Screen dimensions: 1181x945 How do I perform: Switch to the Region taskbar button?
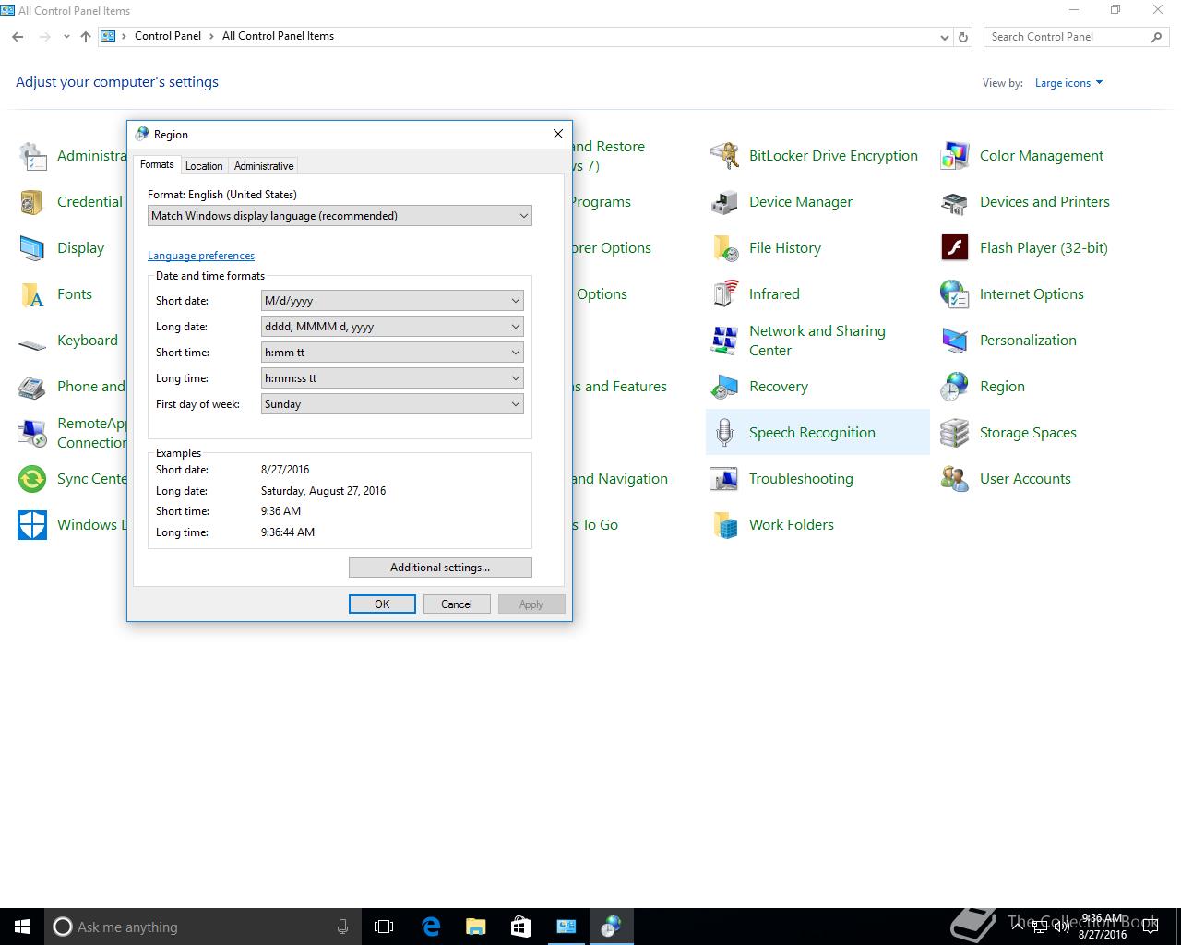click(611, 927)
